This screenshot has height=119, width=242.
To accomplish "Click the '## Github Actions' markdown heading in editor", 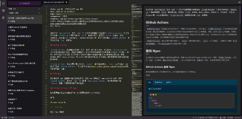I will coord(58,45).
